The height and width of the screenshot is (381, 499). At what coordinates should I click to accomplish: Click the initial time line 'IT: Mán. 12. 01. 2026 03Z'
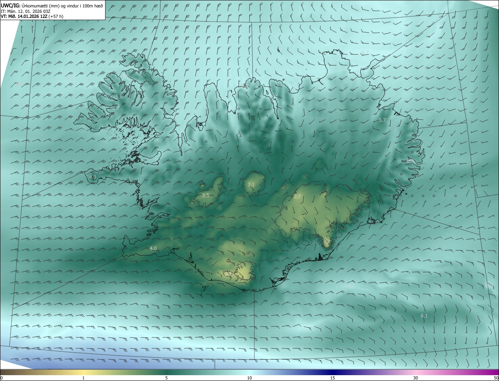point(26,11)
